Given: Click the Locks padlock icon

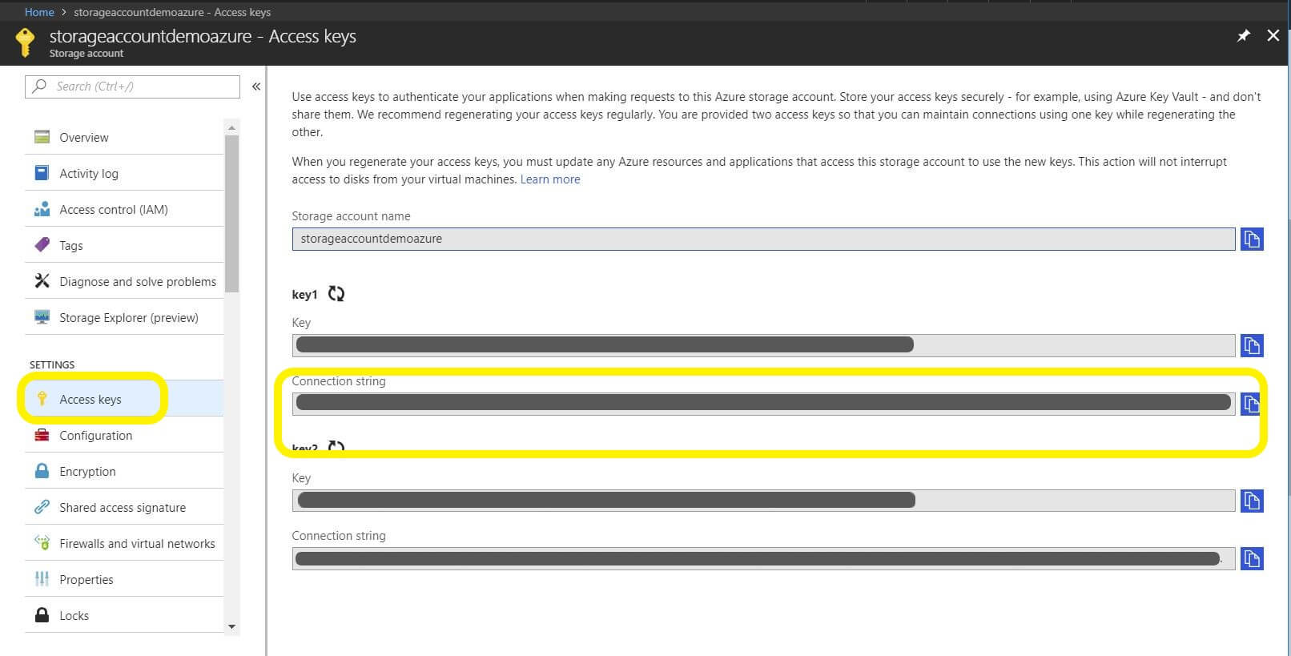Looking at the screenshot, I should [x=42, y=615].
